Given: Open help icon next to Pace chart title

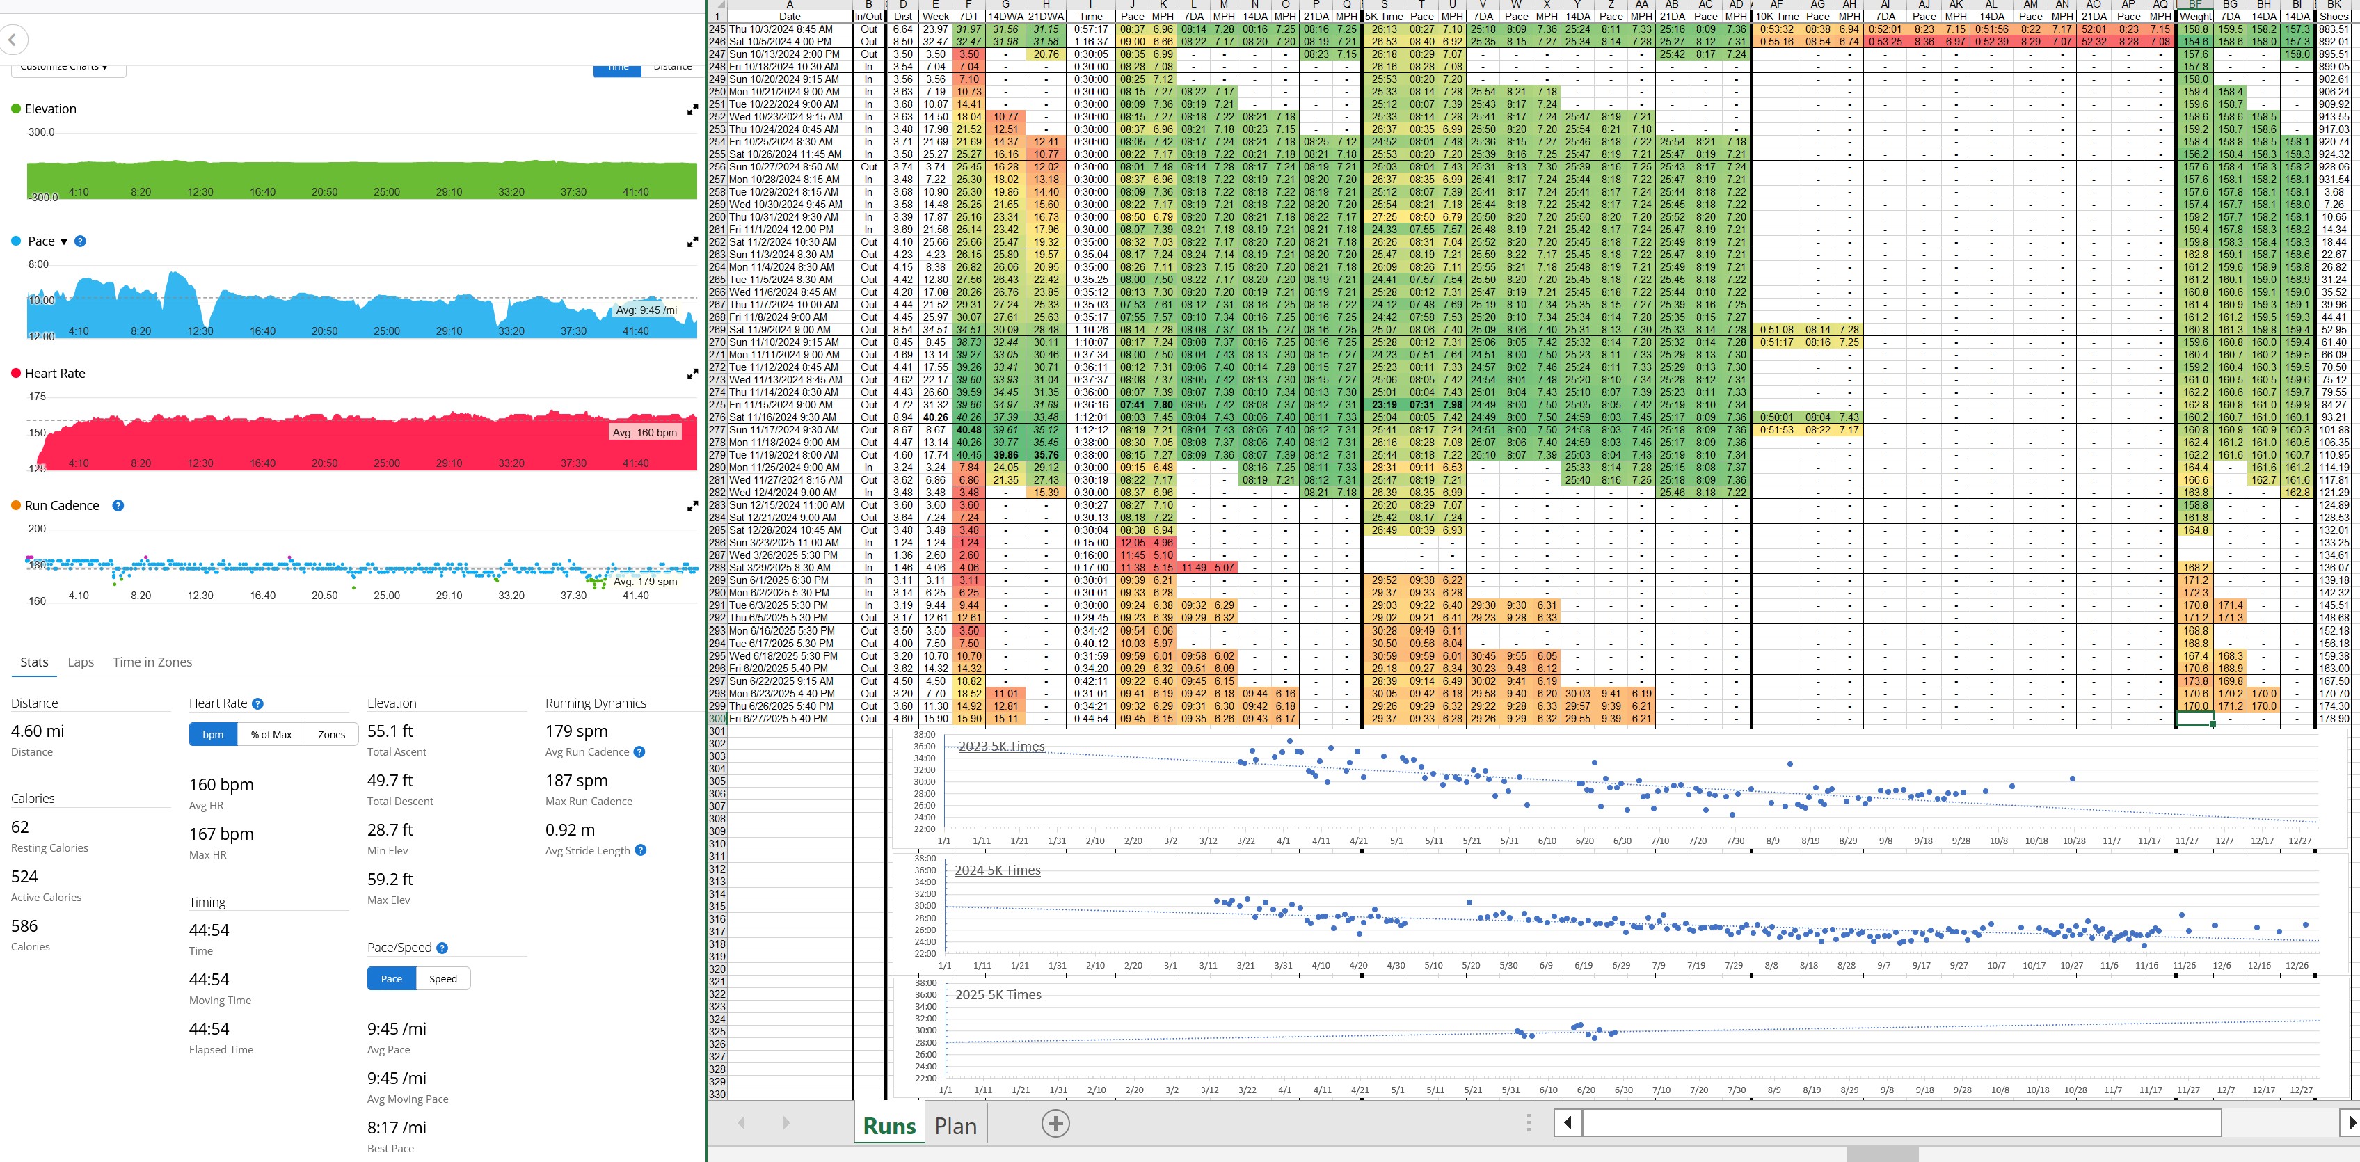Looking at the screenshot, I should pos(80,241).
